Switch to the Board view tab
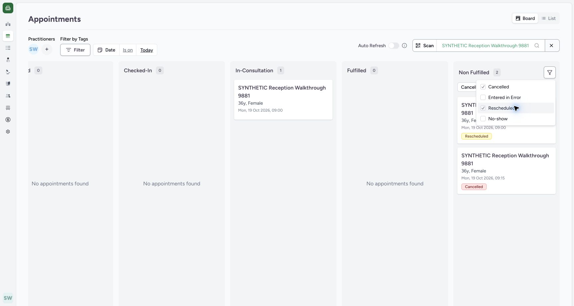The width and height of the screenshot is (574, 306). point(525,18)
